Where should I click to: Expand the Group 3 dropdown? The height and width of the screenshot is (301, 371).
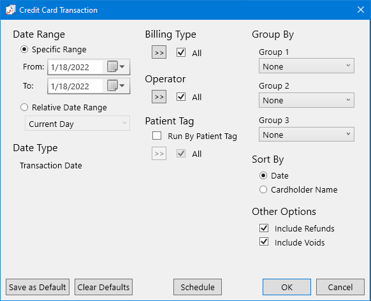point(307,134)
